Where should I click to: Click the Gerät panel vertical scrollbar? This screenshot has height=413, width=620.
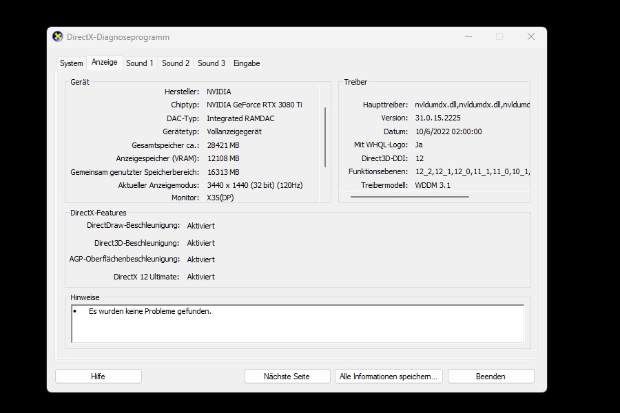click(x=325, y=137)
